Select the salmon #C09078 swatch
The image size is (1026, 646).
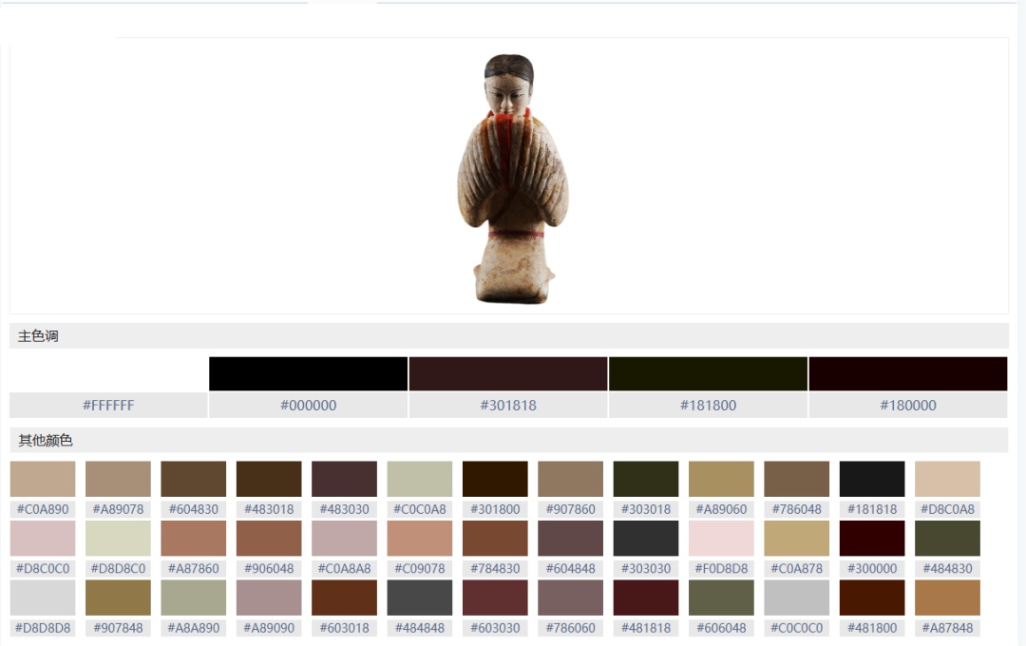420,538
